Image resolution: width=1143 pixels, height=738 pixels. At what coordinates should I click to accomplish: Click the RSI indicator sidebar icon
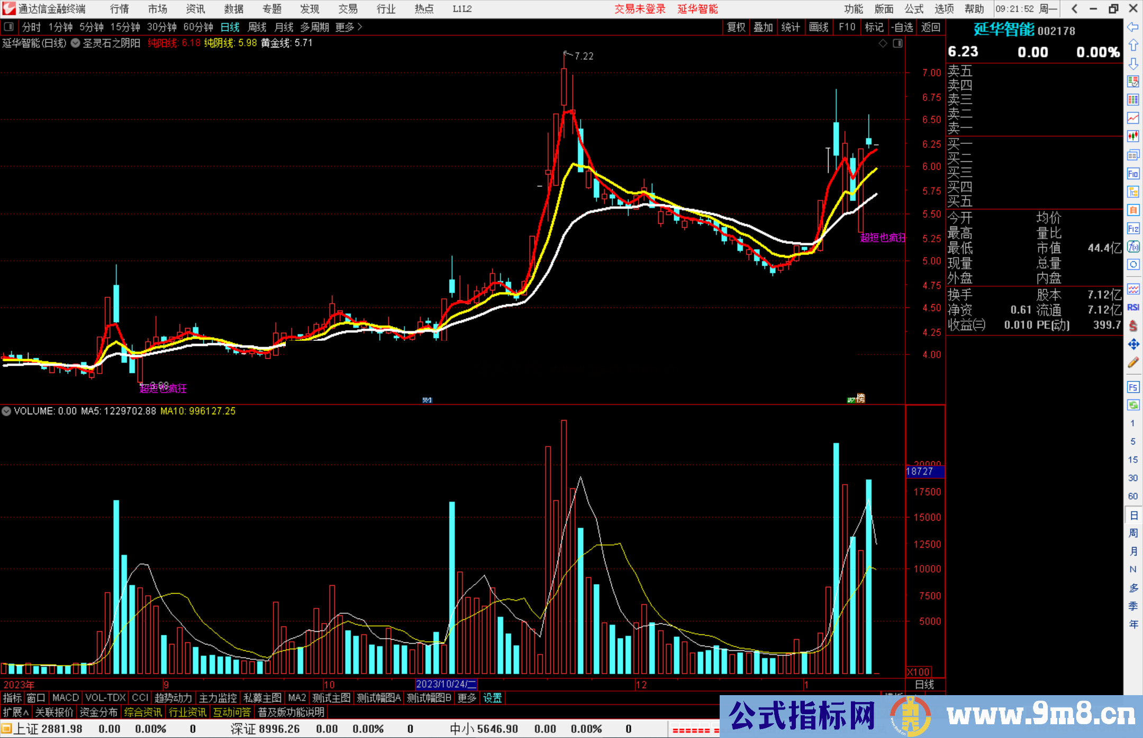coord(1133,307)
